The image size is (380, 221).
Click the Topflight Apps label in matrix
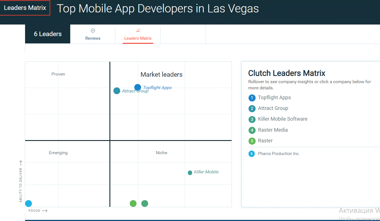(157, 87)
